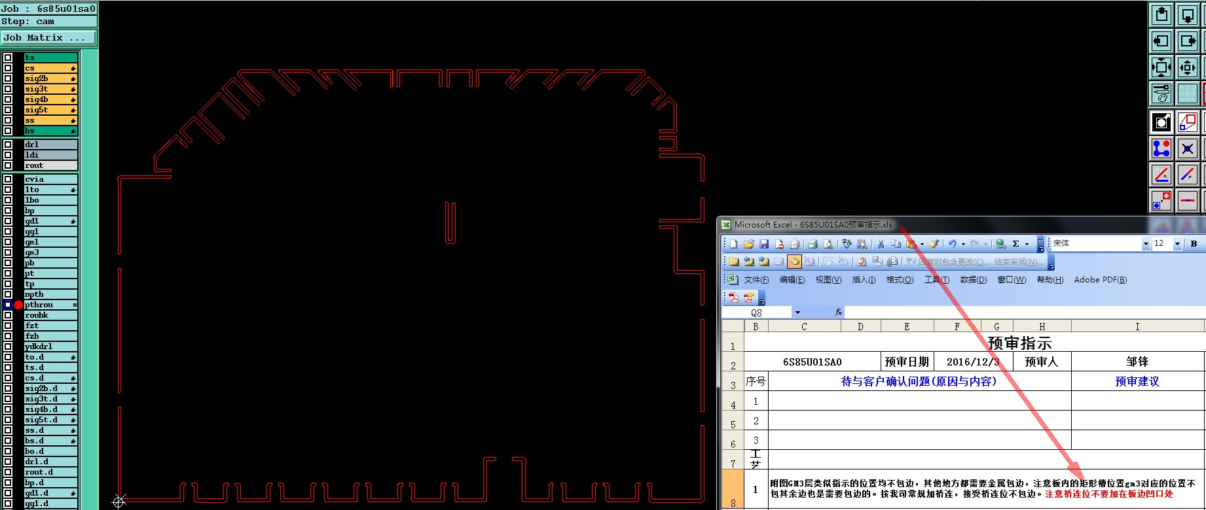Open Excel font name dropdown
The height and width of the screenshot is (510, 1206).
click(x=1146, y=244)
